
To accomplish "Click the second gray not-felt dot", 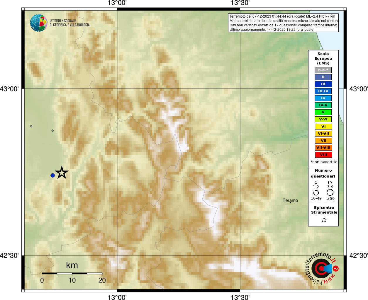I will click(x=52, y=130).
